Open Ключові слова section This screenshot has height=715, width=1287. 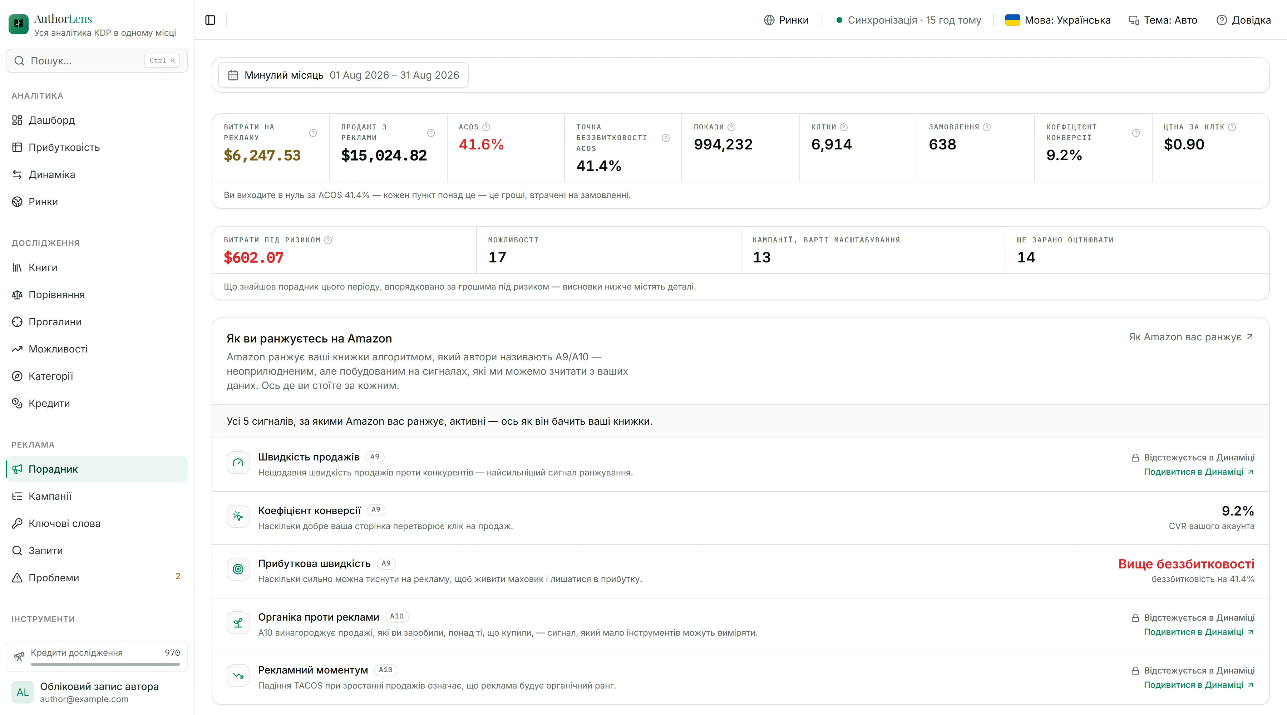point(97,523)
